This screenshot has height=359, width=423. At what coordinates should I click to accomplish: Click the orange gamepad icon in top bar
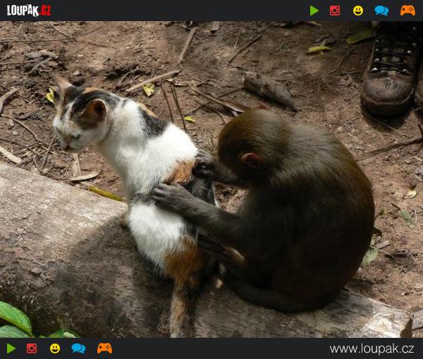pos(407,11)
